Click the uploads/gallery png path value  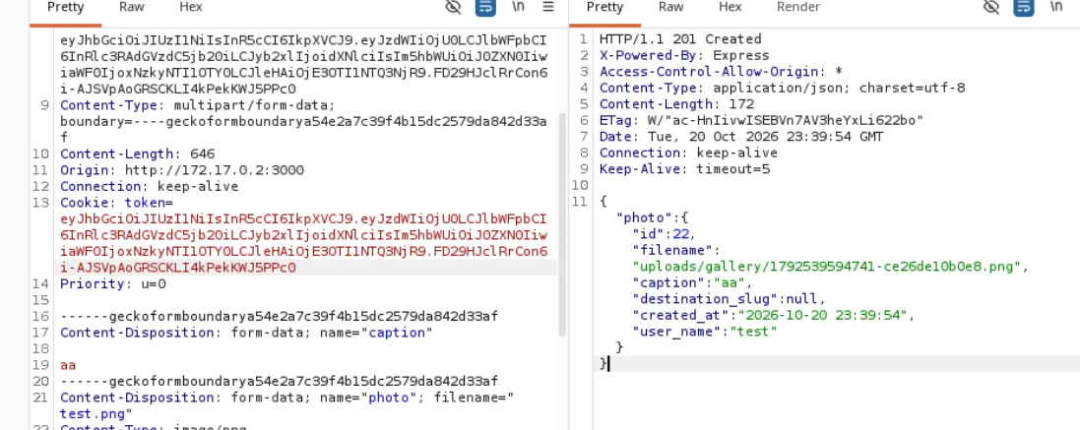click(830, 267)
